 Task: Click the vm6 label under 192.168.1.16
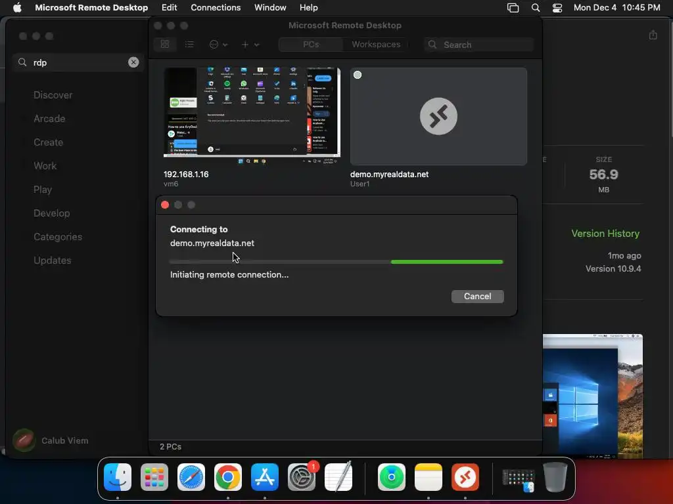point(171,184)
